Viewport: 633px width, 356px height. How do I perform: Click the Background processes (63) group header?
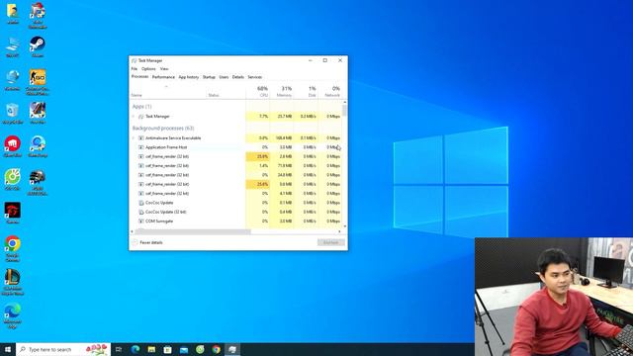coord(163,128)
